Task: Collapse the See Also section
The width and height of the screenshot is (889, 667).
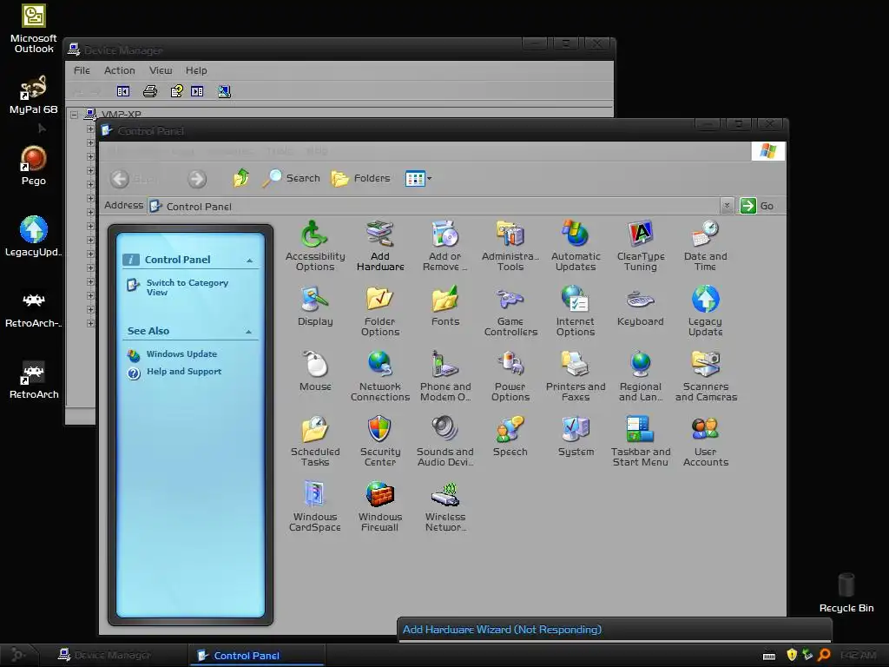Action: (x=249, y=331)
